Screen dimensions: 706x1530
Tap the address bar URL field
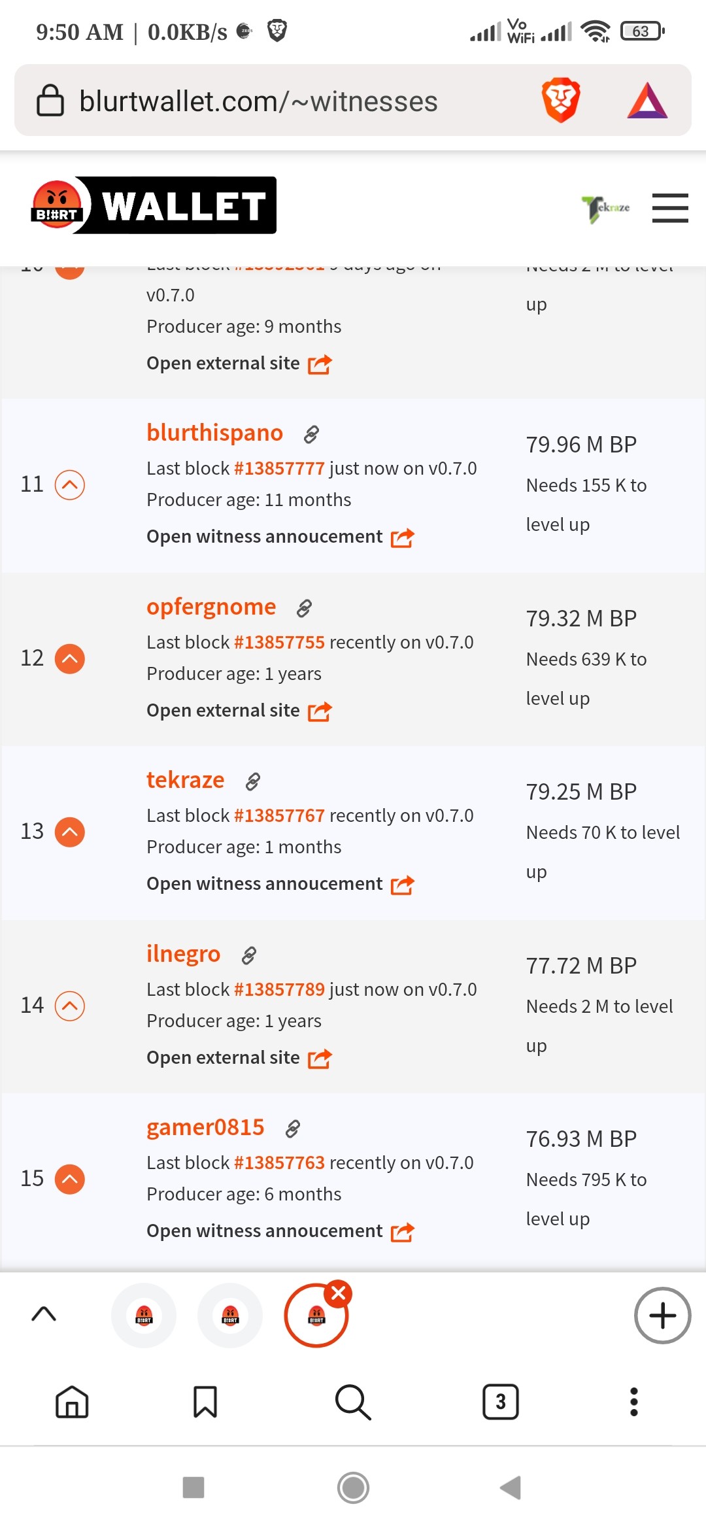click(258, 101)
